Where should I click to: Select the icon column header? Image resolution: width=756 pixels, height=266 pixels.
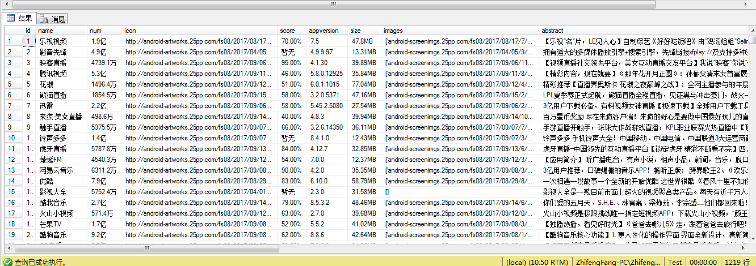click(200, 31)
